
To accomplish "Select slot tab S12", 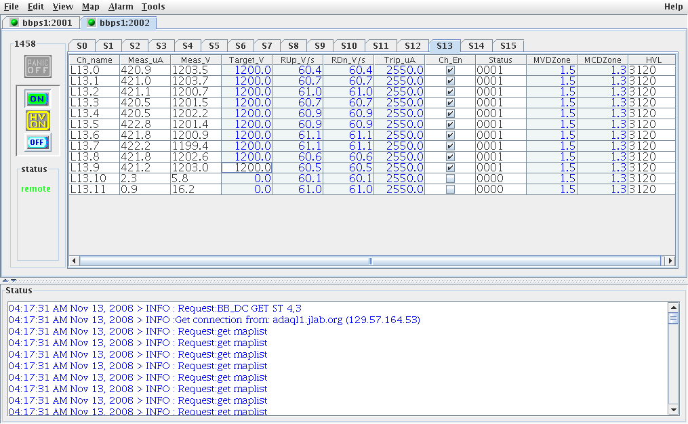I will pyautogui.click(x=412, y=45).
